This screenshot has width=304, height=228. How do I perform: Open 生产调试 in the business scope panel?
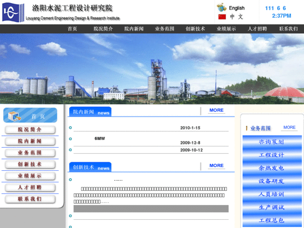[x=271, y=208]
